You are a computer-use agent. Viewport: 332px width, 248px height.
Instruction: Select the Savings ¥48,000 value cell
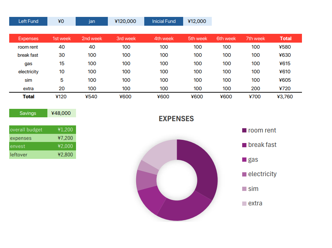[61, 113]
